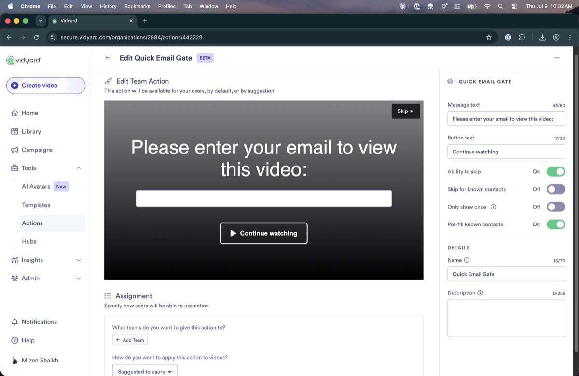Click the Skip button on the preview

click(x=406, y=111)
